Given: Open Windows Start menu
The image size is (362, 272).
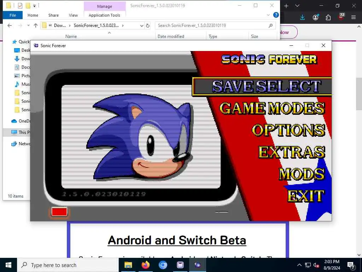Looking at the screenshot, I should click(8, 265).
